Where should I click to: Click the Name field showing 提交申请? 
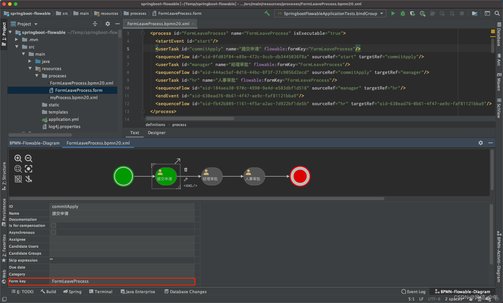point(122,213)
